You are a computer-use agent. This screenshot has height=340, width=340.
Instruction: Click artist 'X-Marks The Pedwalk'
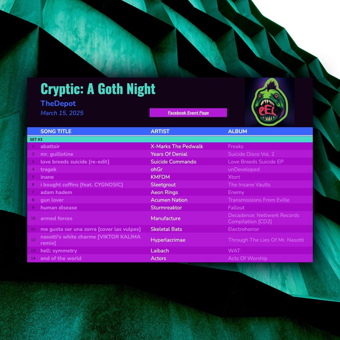(177, 146)
